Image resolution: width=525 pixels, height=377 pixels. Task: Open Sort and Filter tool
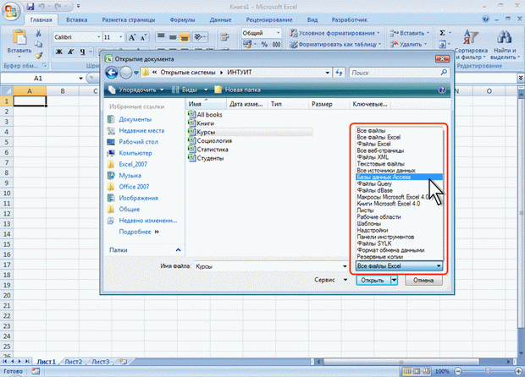(x=471, y=46)
